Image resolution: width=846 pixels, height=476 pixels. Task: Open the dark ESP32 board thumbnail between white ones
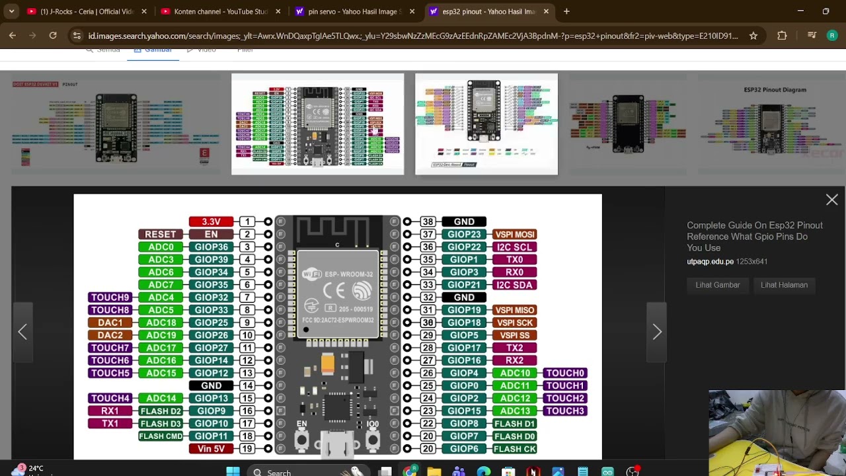(628, 124)
